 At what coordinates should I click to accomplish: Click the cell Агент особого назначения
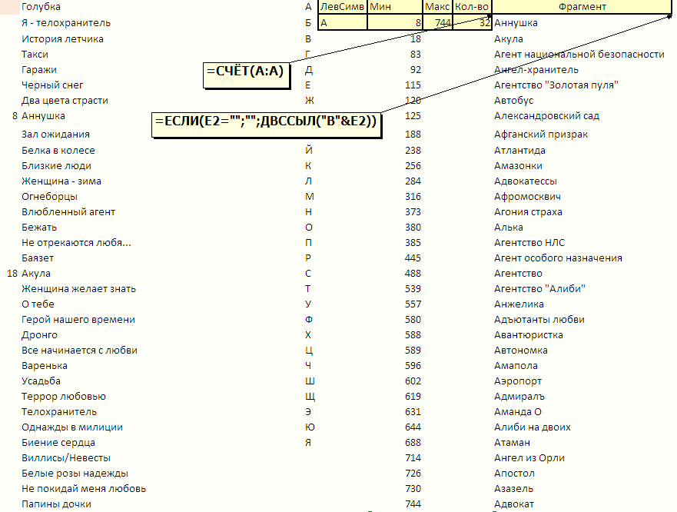(558, 258)
